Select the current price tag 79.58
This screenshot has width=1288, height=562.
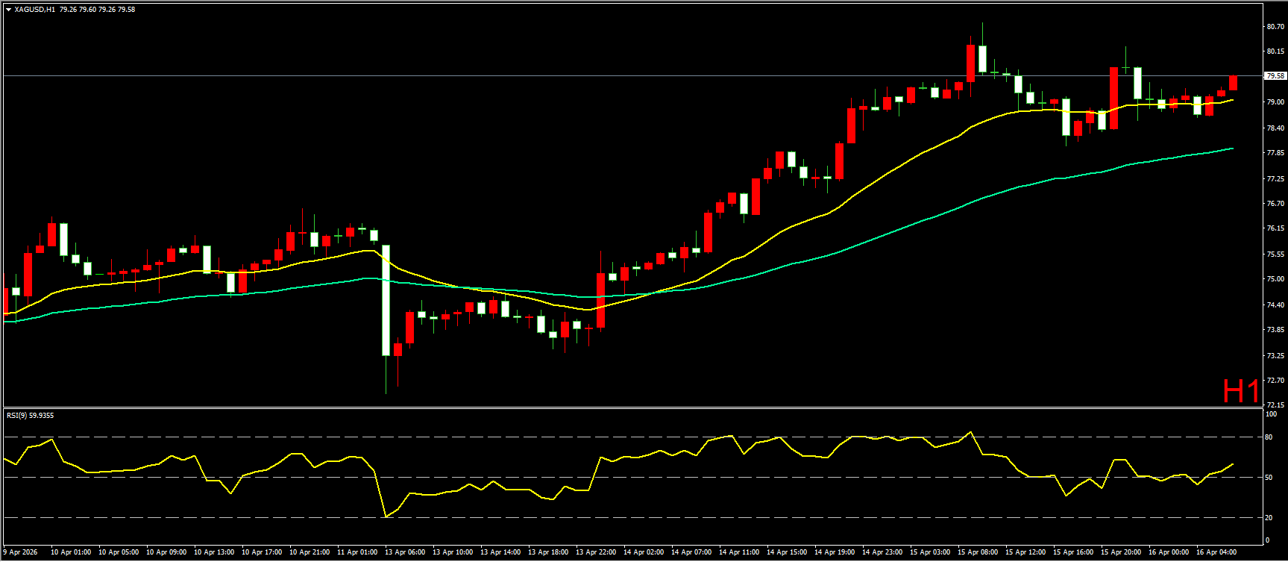pyautogui.click(x=1275, y=75)
